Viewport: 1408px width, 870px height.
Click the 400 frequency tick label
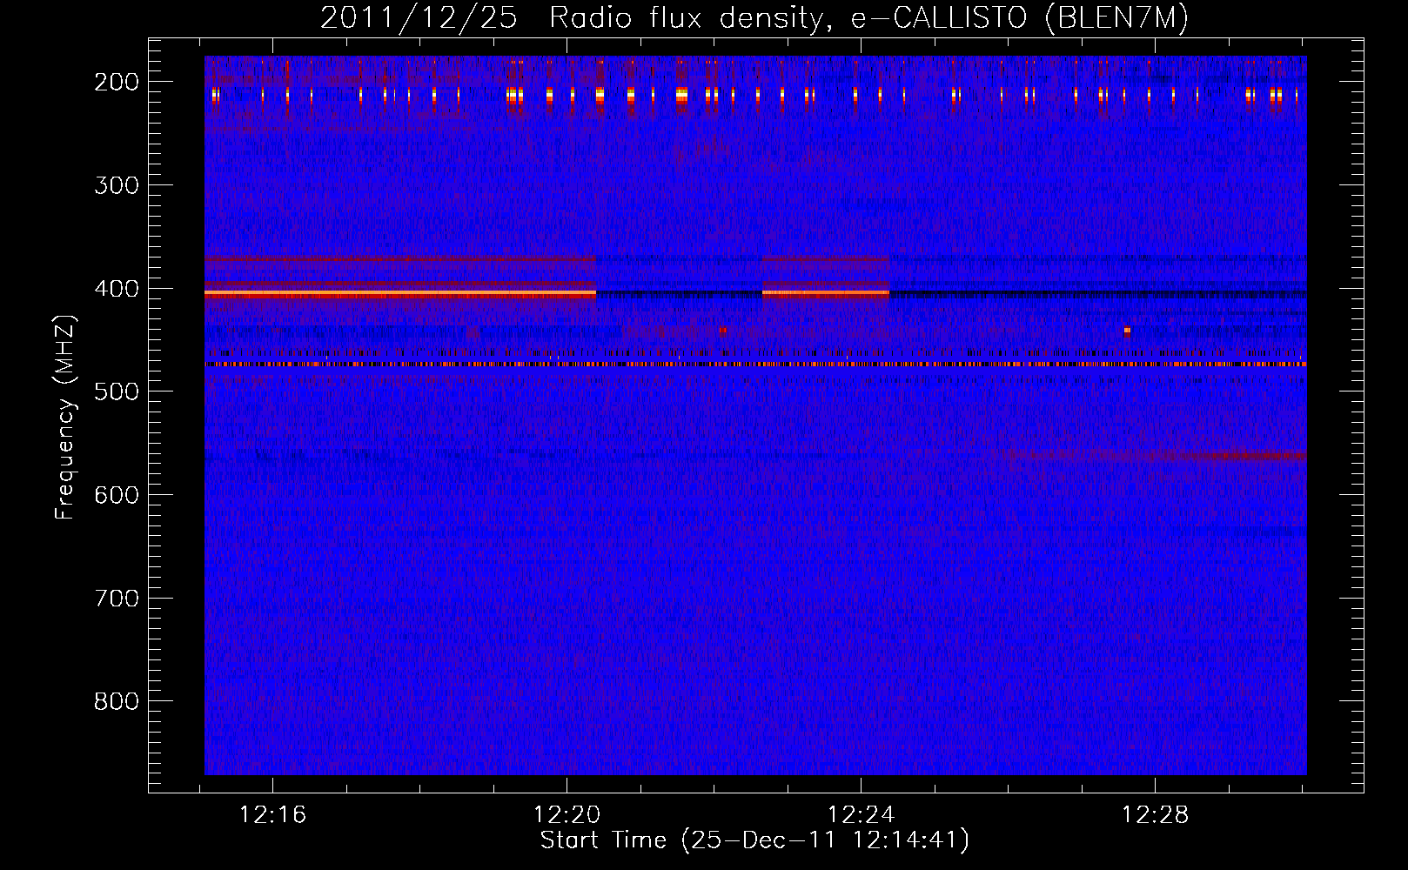click(x=117, y=289)
